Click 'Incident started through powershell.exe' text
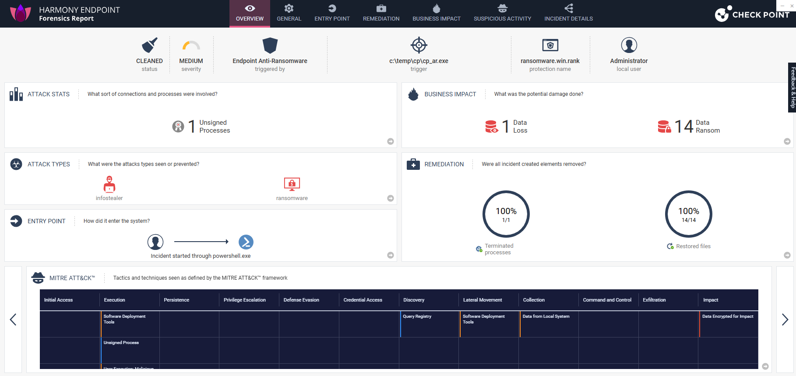This screenshot has width=796, height=376. (x=201, y=256)
